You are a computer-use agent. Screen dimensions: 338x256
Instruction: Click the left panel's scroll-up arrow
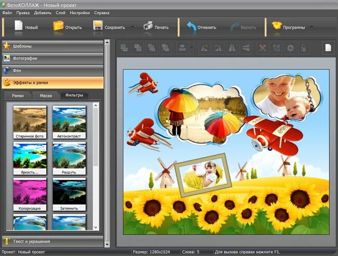107,42
